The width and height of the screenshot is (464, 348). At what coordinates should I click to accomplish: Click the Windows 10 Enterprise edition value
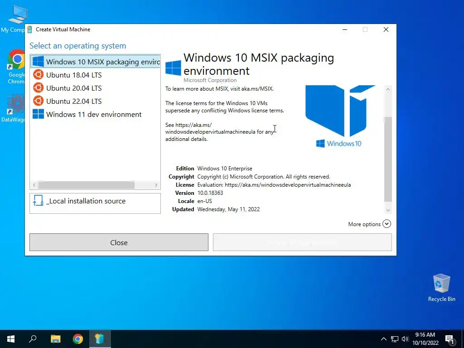click(225, 169)
